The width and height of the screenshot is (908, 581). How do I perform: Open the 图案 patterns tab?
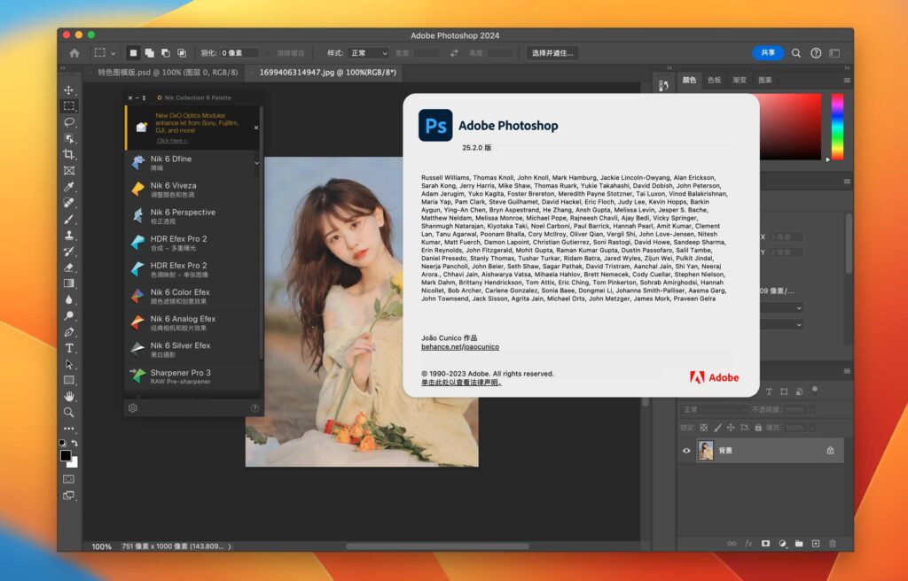765,80
